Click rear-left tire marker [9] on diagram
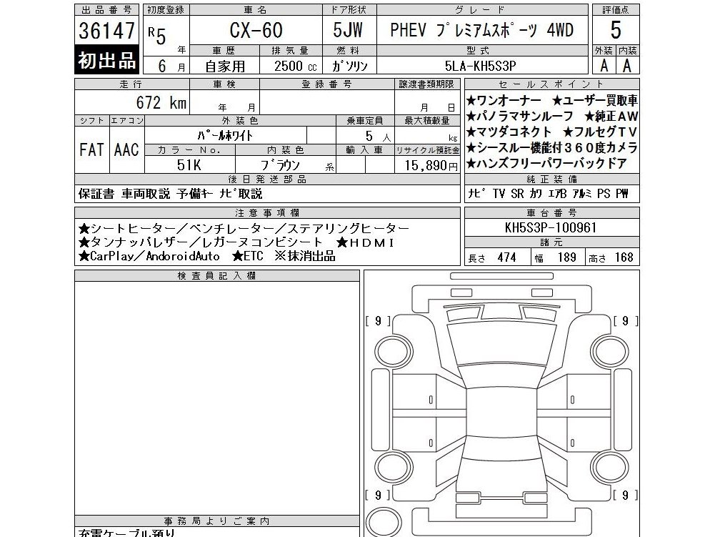This screenshot has width=715, height=537. pyautogui.click(x=378, y=495)
